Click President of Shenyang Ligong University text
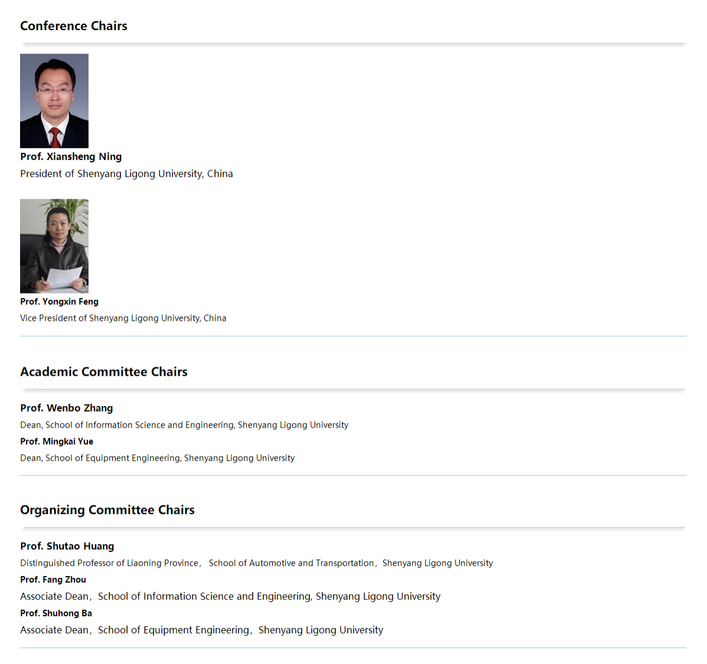The width and height of the screenshot is (707, 664). click(x=126, y=174)
